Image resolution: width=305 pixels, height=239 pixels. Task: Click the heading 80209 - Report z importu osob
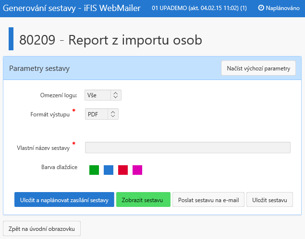110,40
